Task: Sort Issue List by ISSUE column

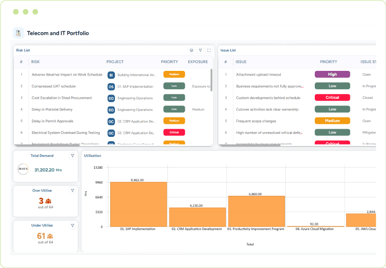Action: pyautogui.click(x=241, y=62)
